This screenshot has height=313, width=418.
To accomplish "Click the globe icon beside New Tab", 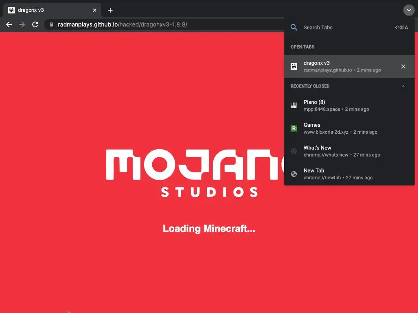I will [x=294, y=174].
